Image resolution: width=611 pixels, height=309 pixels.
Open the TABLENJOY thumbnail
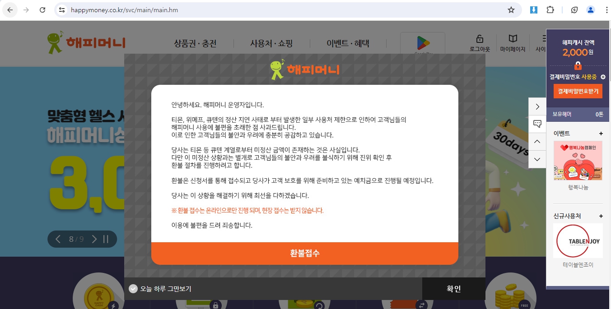click(578, 241)
